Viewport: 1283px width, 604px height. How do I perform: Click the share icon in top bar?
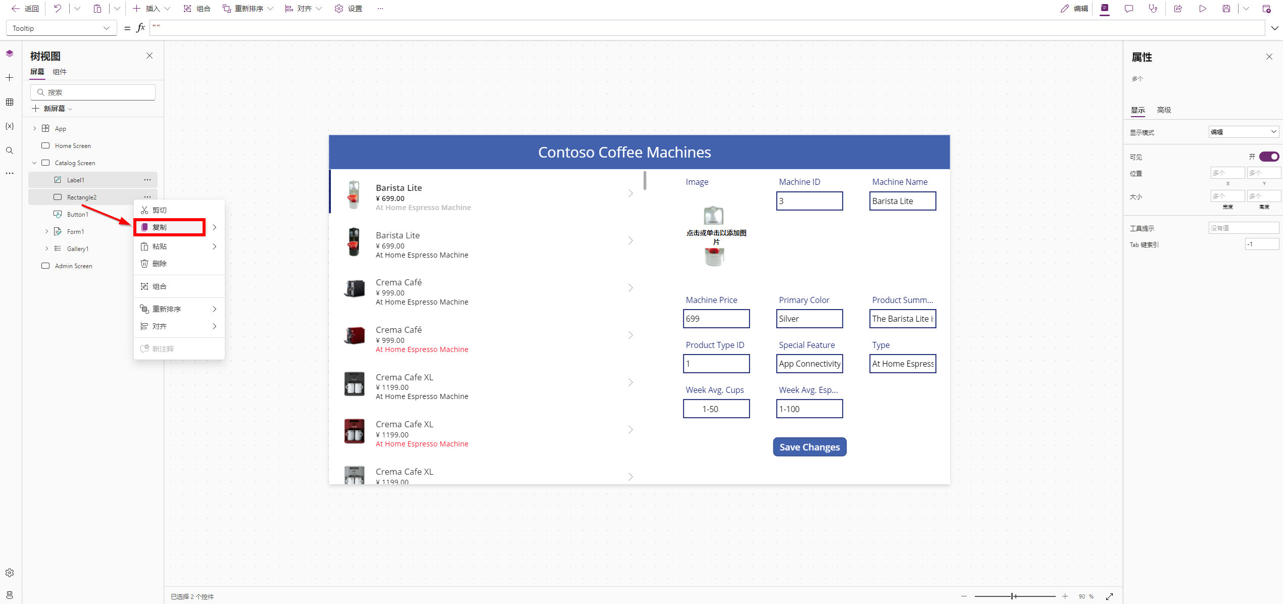coord(1178,9)
